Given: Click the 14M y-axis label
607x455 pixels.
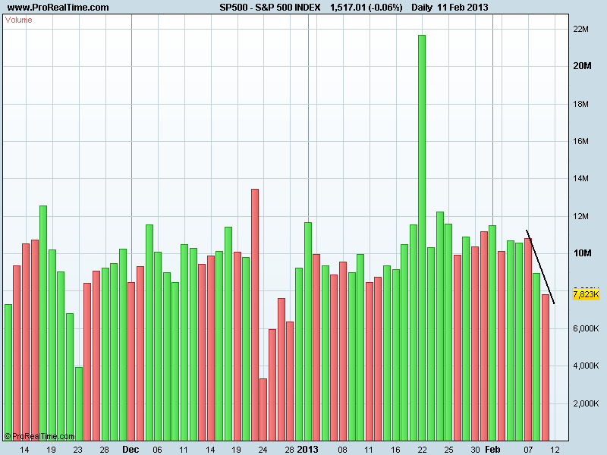Looking at the screenshot, I should click(x=580, y=178).
